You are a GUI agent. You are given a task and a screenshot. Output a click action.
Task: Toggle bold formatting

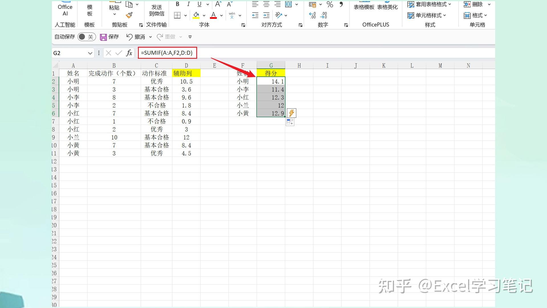(x=177, y=4)
